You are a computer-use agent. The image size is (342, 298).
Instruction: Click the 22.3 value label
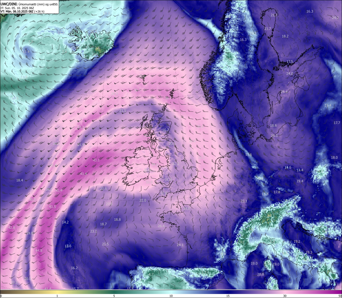[175, 164]
